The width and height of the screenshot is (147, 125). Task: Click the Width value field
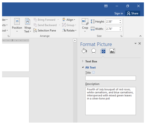(112, 29)
